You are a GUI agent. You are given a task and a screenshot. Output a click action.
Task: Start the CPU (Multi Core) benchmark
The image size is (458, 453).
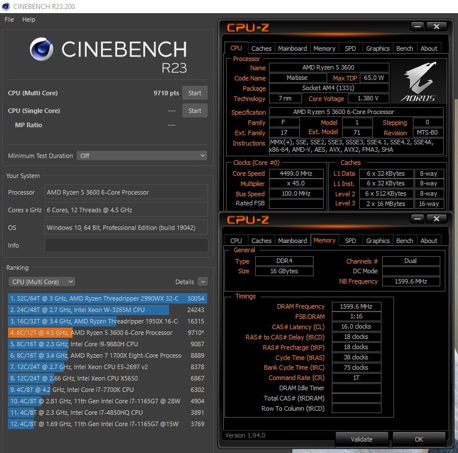coord(195,93)
